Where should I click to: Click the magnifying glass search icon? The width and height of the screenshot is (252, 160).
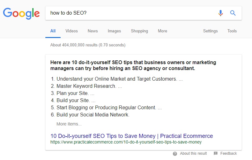(x=233, y=13)
